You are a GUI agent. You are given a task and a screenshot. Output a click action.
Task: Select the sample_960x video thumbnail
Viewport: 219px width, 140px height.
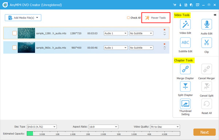coord(26,48)
